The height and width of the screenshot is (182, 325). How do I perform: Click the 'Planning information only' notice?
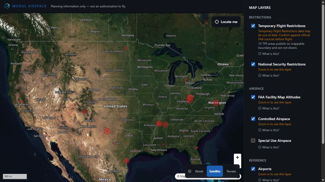point(88,6)
